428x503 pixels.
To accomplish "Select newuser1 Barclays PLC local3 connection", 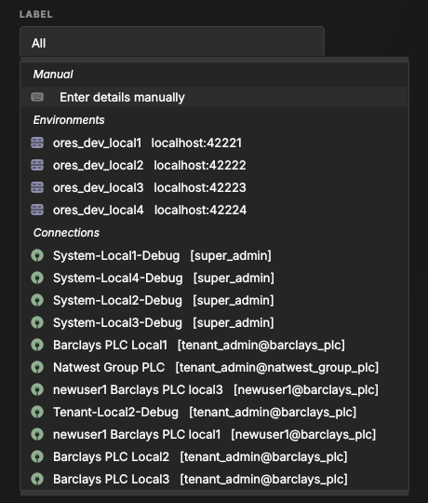I will pyautogui.click(x=215, y=389).
